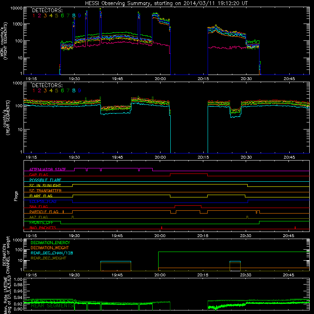Click the MON. counts/s (FRONT SEGMENTS) y-axis label
Screen dimensions: 314x314
(x=4, y=41)
